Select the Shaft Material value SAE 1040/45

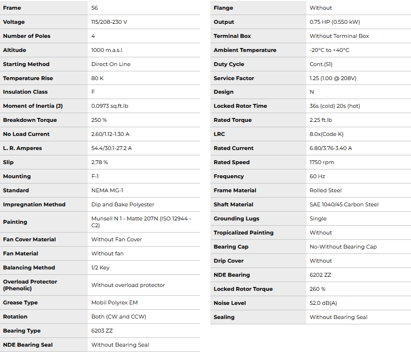pyautogui.click(x=344, y=204)
